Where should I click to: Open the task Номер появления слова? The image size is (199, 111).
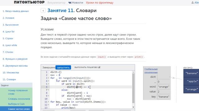(18, 92)
